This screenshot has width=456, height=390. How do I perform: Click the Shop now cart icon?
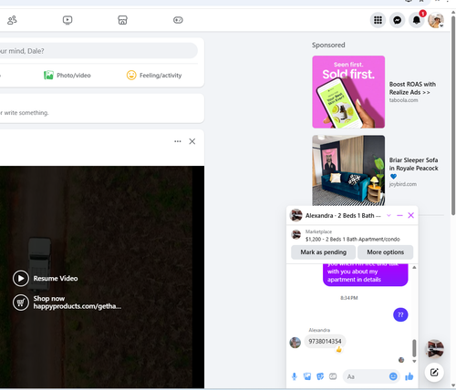point(21,303)
